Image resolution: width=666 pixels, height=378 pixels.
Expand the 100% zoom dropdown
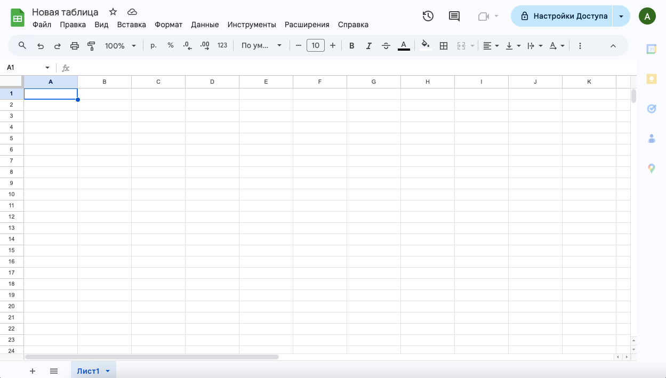(x=121, y=46)
